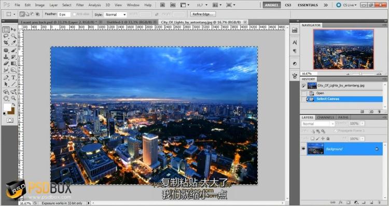Click the brown background color swatch
Image resolution: width=389 pixels, height=206 pixels.
click(x=11, y=111)
